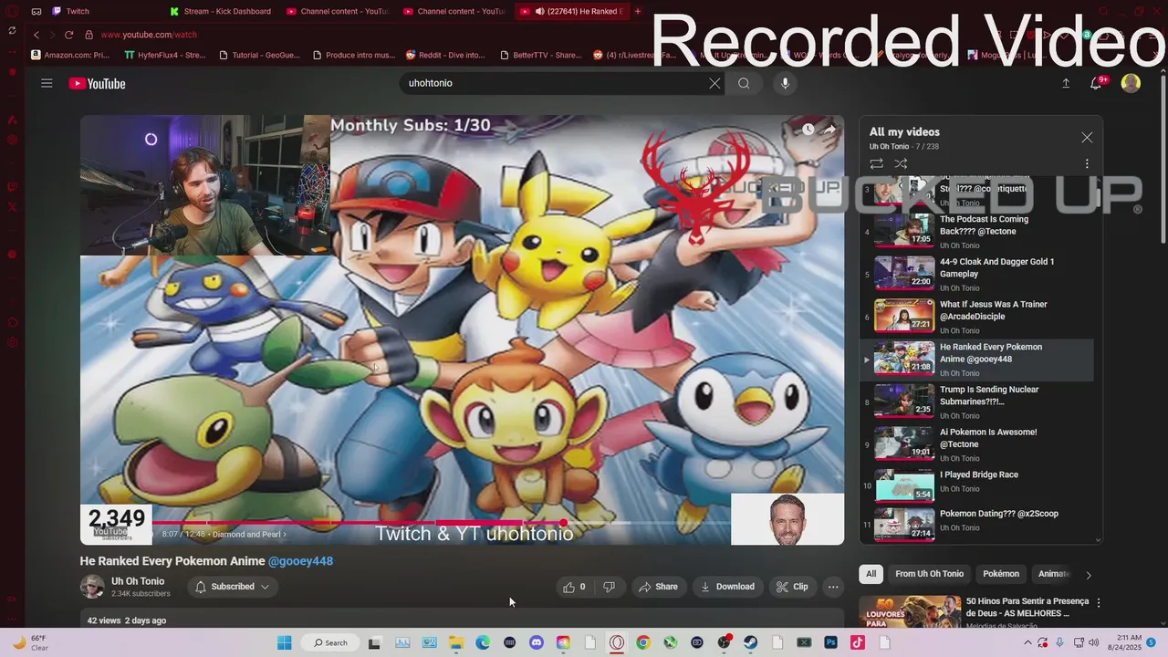
Task: Click the Share button below video
Action: point(658,587)
